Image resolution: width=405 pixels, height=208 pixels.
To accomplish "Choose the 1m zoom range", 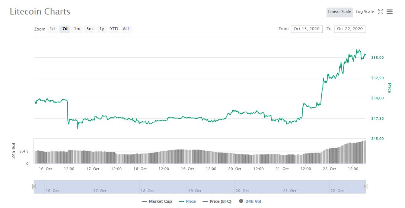I will point(77,29).
